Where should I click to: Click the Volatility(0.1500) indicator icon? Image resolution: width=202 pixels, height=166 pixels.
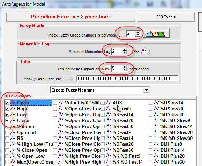click(x=60, y=103)
